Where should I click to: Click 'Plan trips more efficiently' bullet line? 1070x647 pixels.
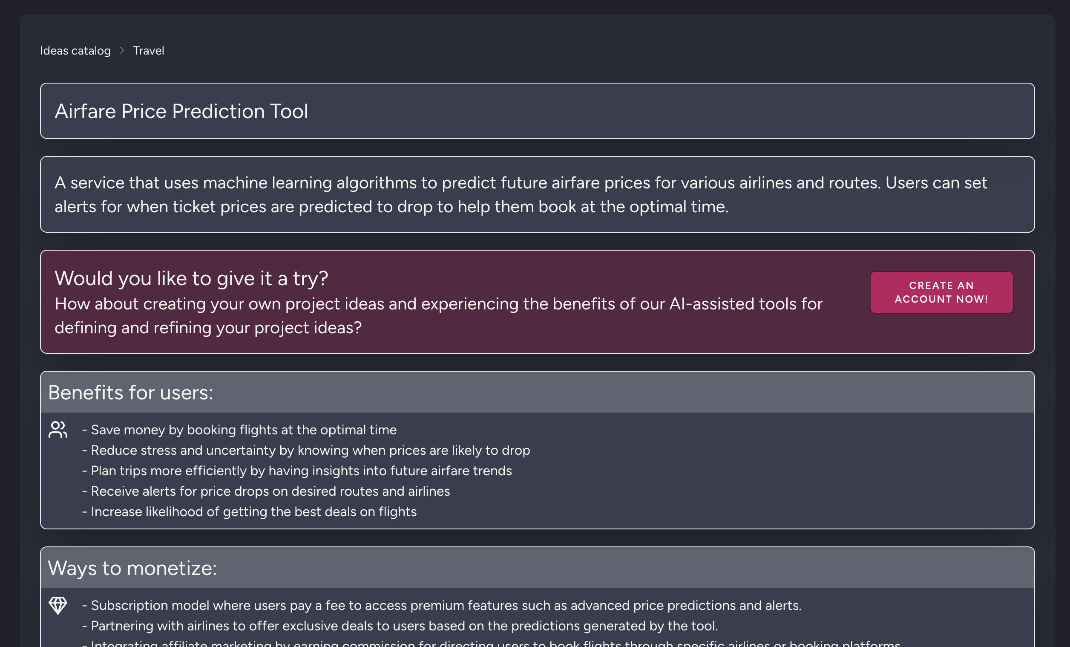click(x=297, y=471)
